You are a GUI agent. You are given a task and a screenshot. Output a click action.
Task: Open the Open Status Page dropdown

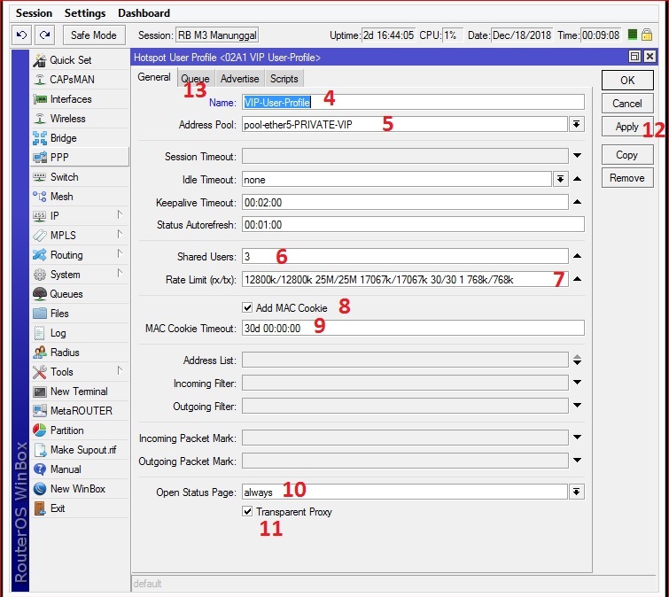(577, 492)
